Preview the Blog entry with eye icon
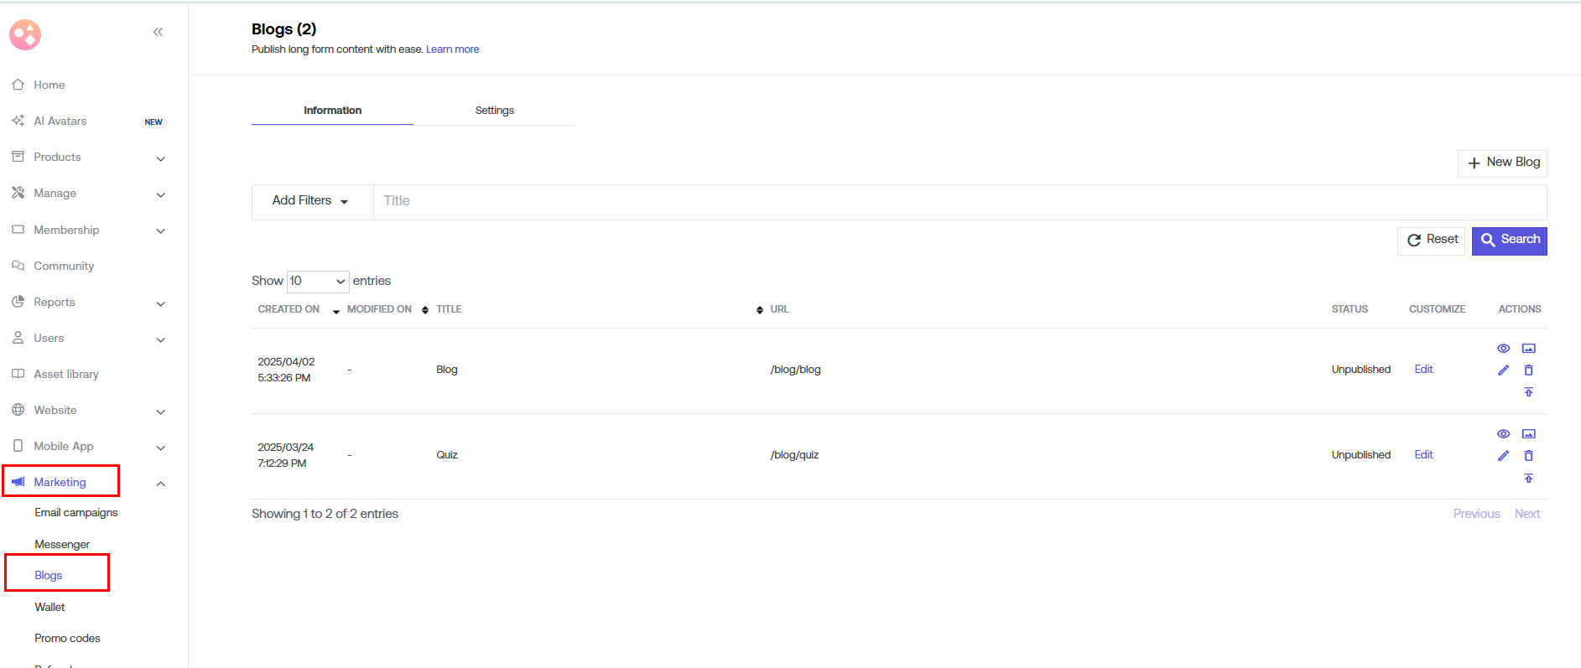The height and width of the screenshot is (668, 1581). (1503, 349)
